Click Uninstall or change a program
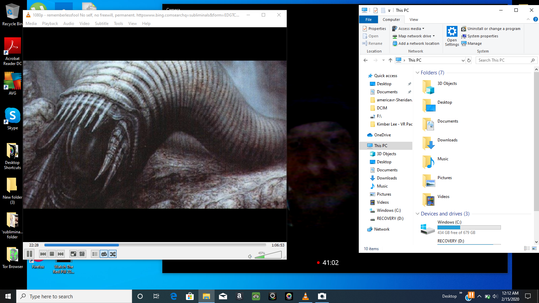The width and height of the screenshot is (539, 303). pos(491,29)
